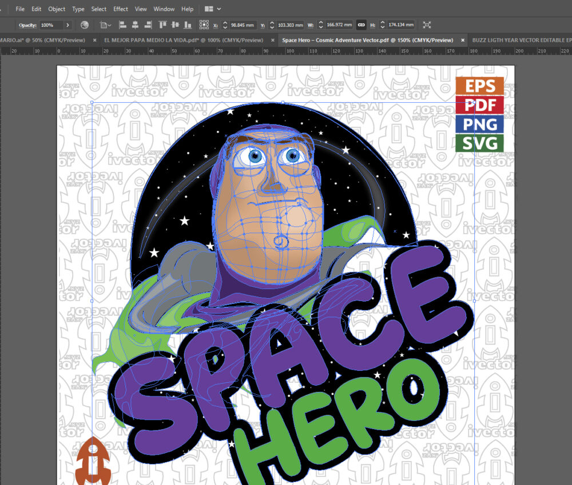This screenshot has height=485, width=572.
Task: Open the File menu
Action: coord(20,9)
